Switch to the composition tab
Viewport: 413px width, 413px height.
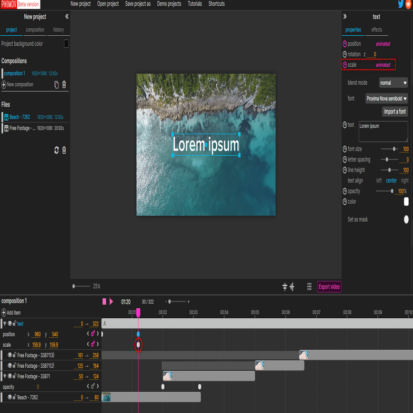pyautogui.click(x=35, y=30)
